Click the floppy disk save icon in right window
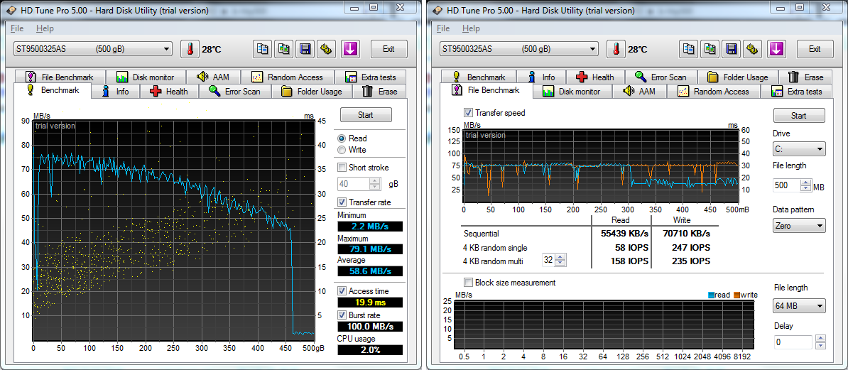 731,49
